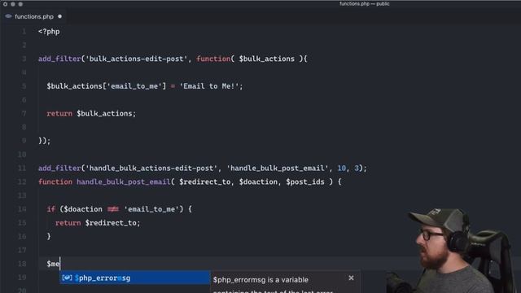Click the 'email_to_me' array key on line 5
This screenshot has height=293, width=521.
point(134,86)
